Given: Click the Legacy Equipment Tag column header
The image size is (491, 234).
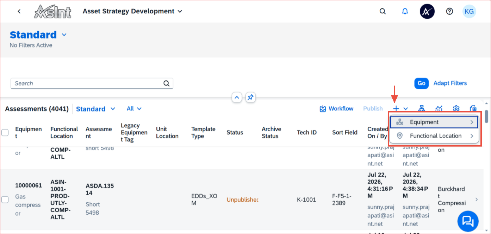Looking at the screenshot, I should pyautogui.click(x=134, y=133).
